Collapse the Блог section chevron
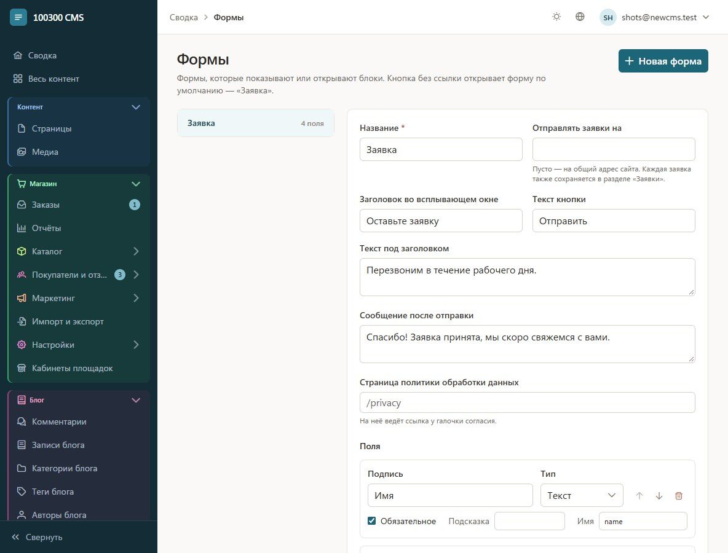Image resolution: width=728 pixels, height=553 pixels. [x=135, y=400]
